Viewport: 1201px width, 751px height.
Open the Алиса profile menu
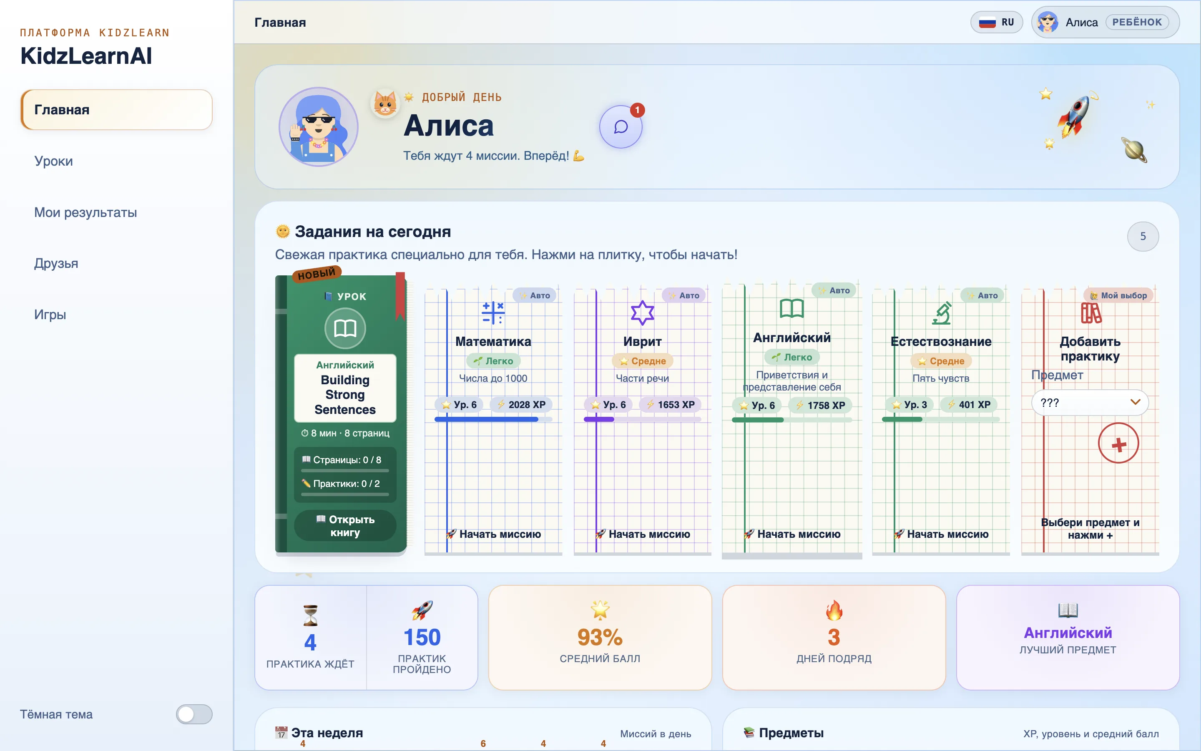1105,23
